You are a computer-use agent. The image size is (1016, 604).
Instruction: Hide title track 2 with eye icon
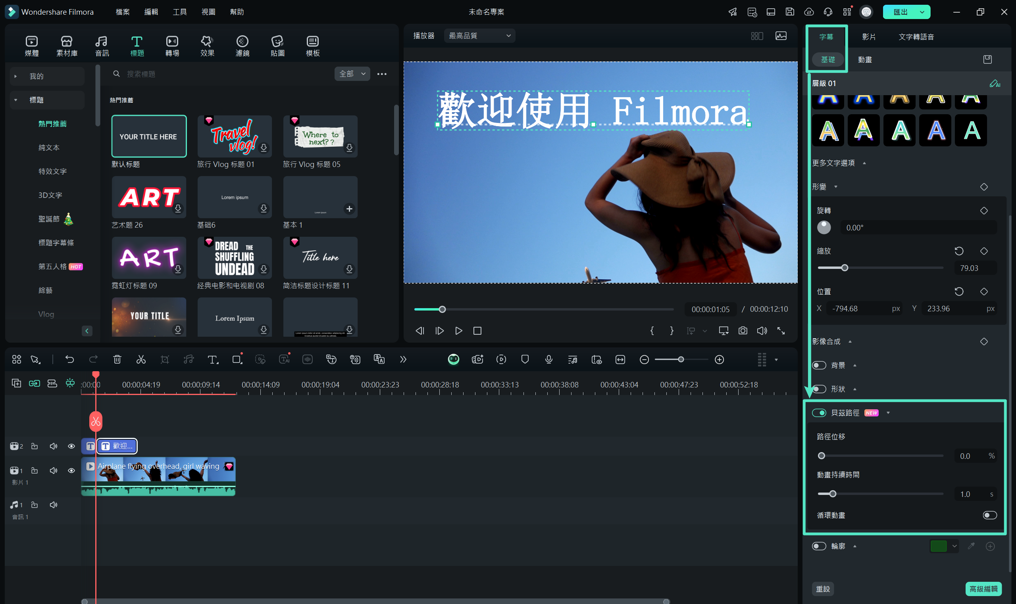pyautogui.click(x=71, y=446)
